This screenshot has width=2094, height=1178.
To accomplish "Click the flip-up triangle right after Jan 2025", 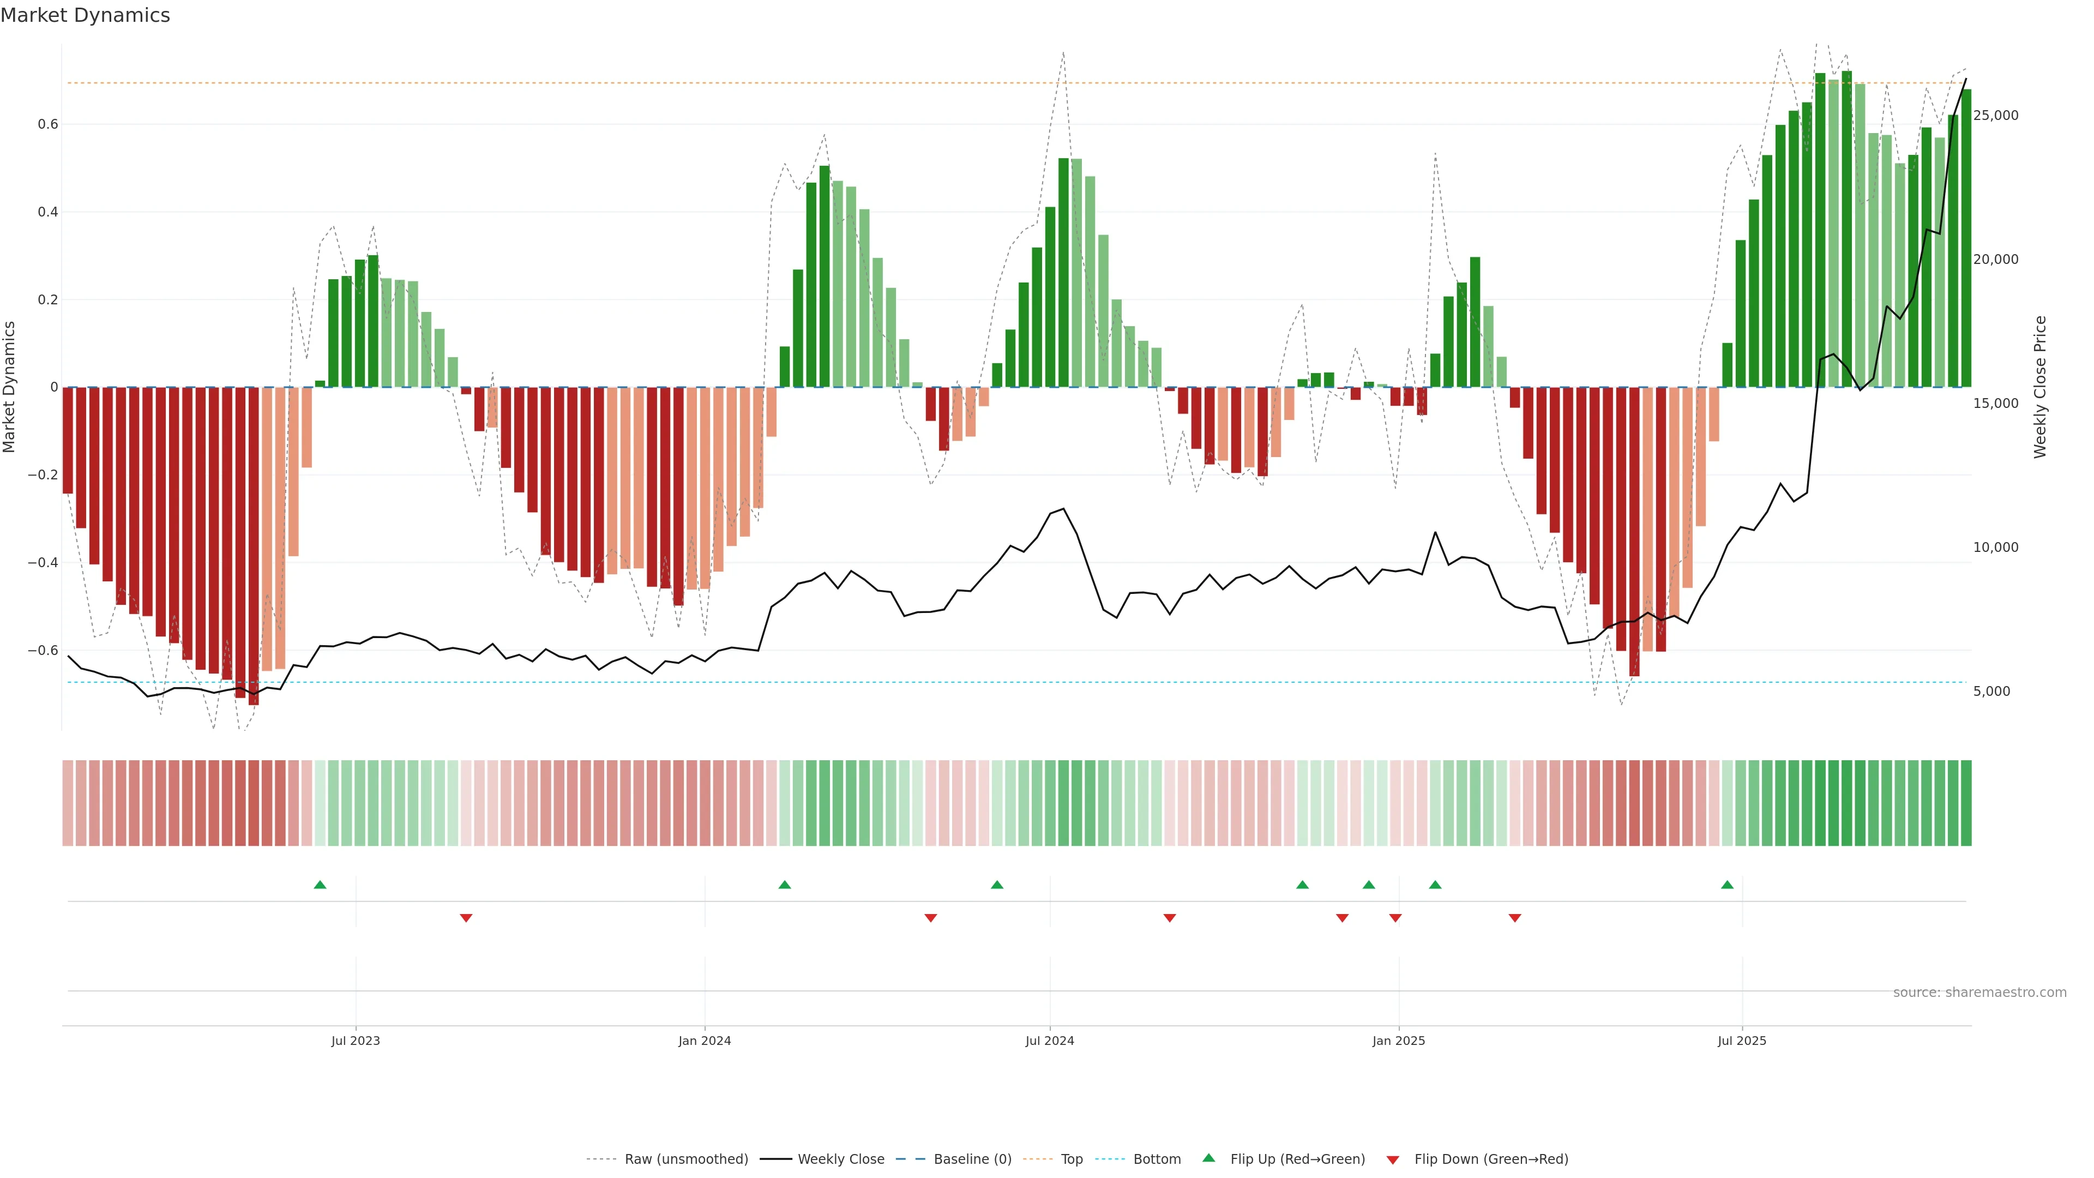I will (x=1436, y=885).
